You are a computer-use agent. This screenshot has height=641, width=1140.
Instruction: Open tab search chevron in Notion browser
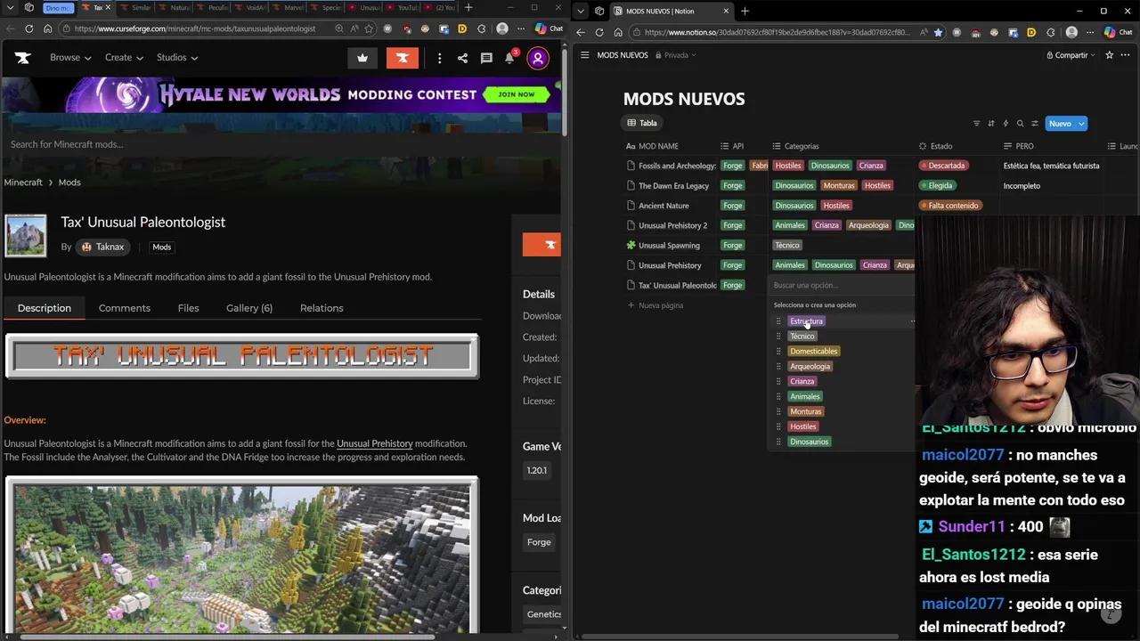(581, 11)
